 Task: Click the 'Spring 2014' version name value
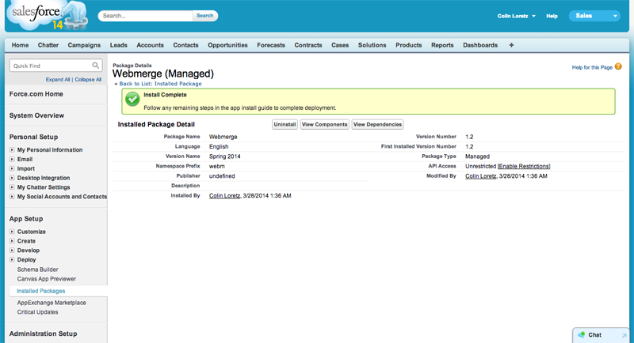point(224,156)
